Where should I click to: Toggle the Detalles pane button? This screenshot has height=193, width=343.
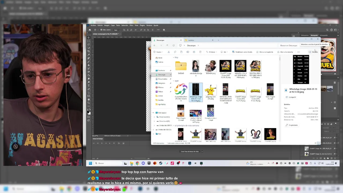point(313,52)
